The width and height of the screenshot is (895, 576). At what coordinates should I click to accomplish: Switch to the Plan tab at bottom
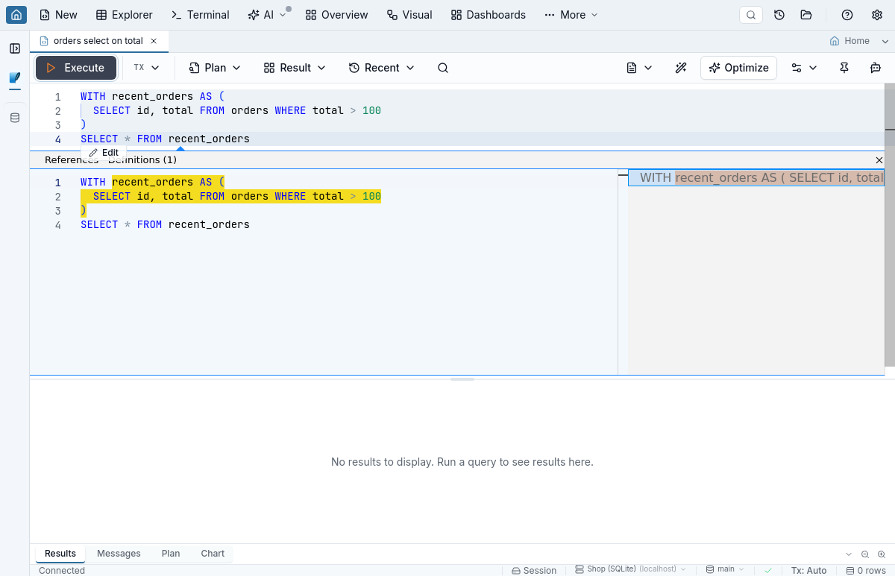pyautogui.click(x=171, y=554)
